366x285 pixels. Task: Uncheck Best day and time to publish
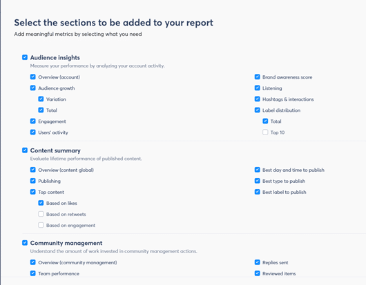tap(257, 170)
